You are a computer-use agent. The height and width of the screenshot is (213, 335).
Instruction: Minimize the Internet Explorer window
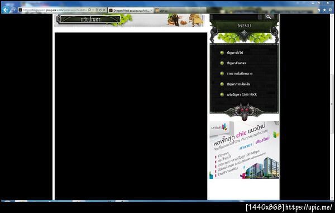[x=313, y=3]
